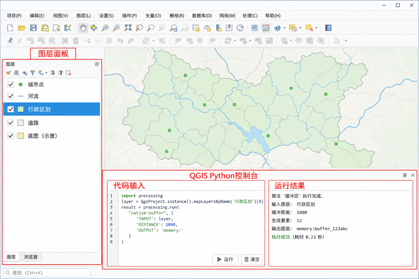Open 图层(L) menu
Image resolution: width=419 pixels, height=279 pixels.
point(83,16)
